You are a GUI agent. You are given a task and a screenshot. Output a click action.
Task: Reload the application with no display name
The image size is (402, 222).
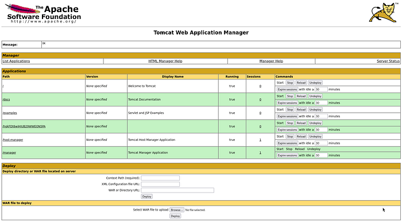click(301, 123)
